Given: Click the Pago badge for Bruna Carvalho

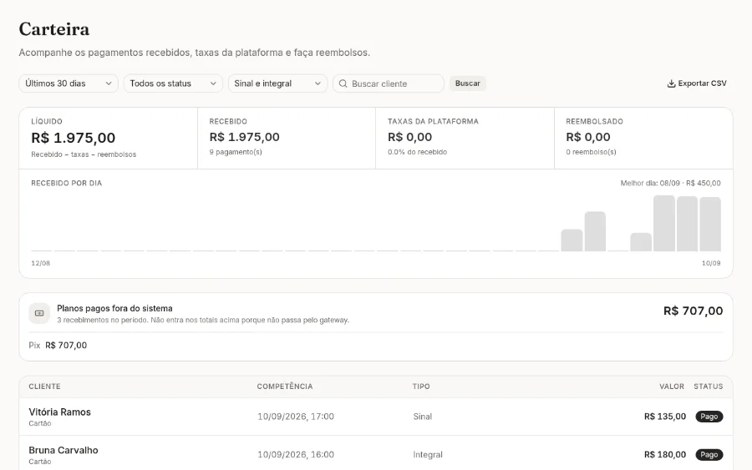Looking at the screenshot, I should 709,455.
